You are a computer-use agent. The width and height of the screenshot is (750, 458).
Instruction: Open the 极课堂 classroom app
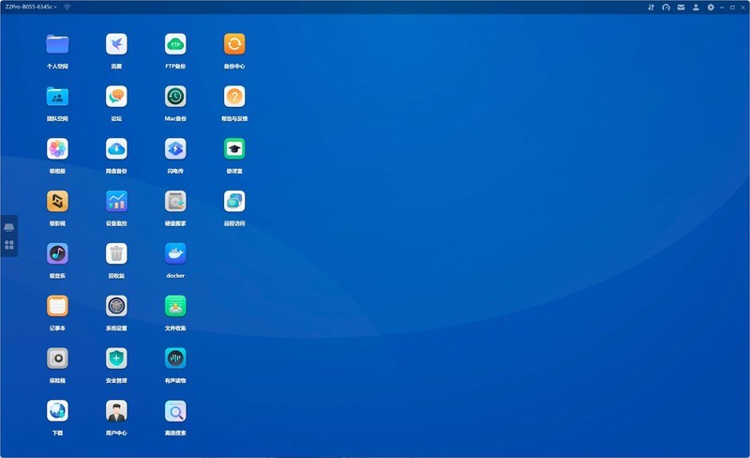point(234,149)
